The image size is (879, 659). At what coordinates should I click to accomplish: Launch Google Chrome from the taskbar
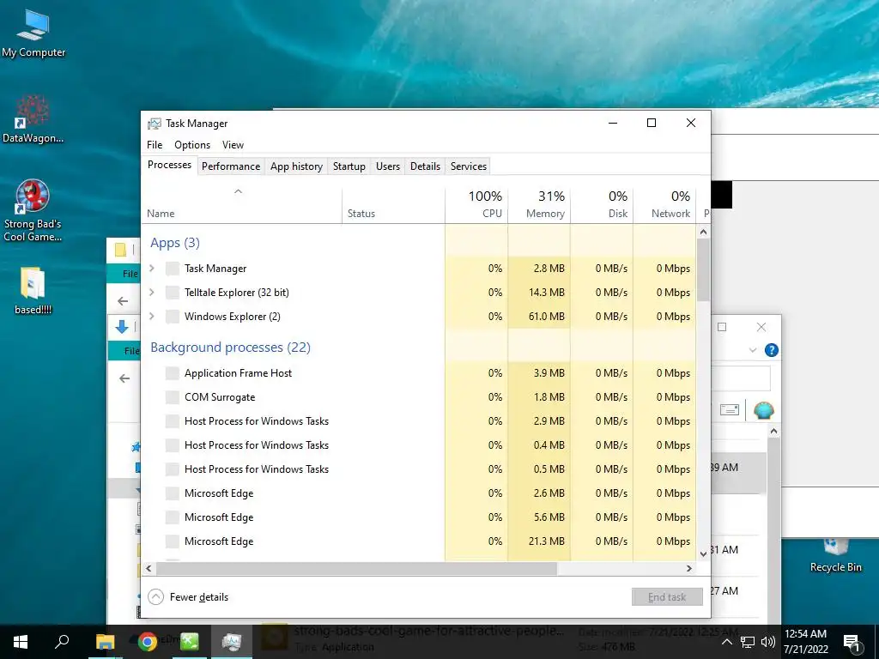[x=148, y=642]
